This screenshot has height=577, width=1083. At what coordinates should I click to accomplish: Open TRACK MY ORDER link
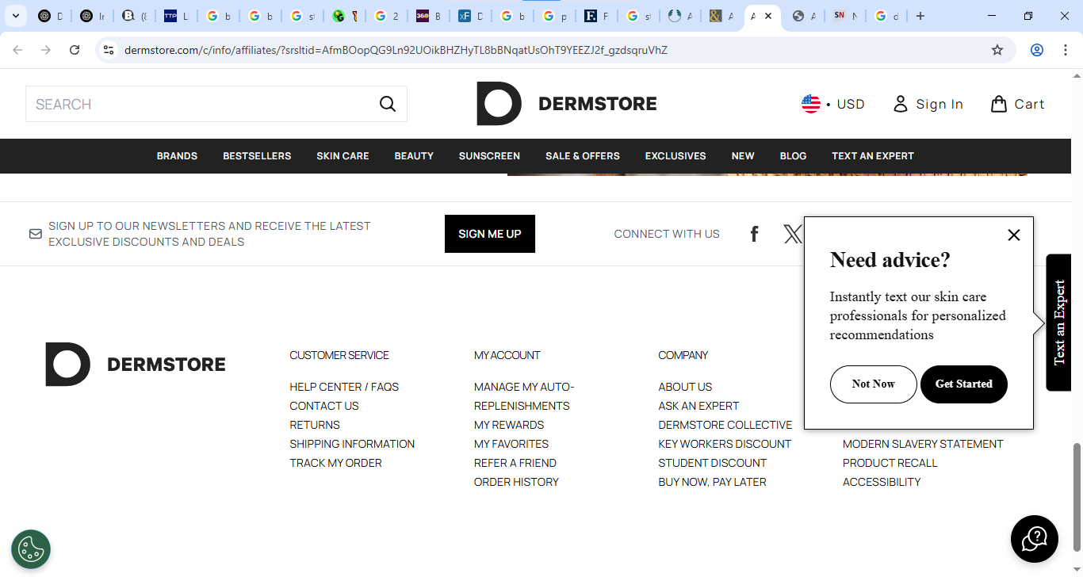335,463
